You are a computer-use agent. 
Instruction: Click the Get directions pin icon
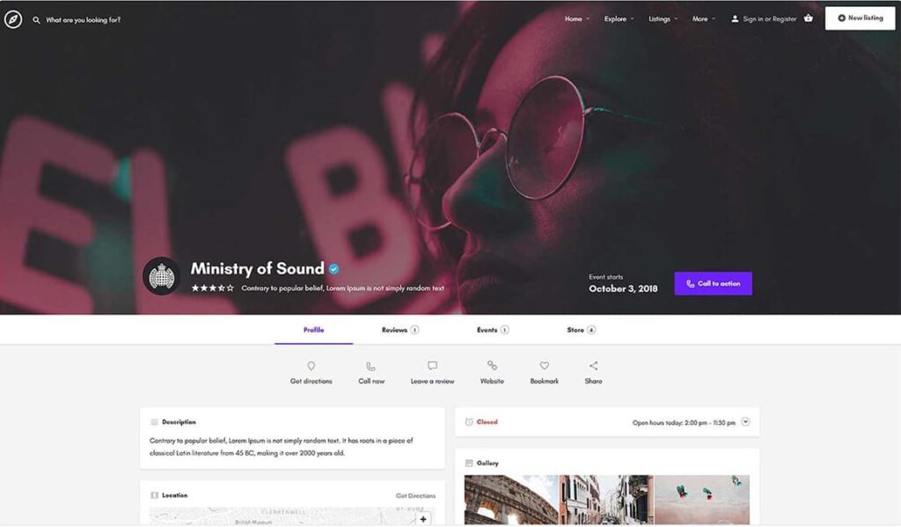click(311, 366)
